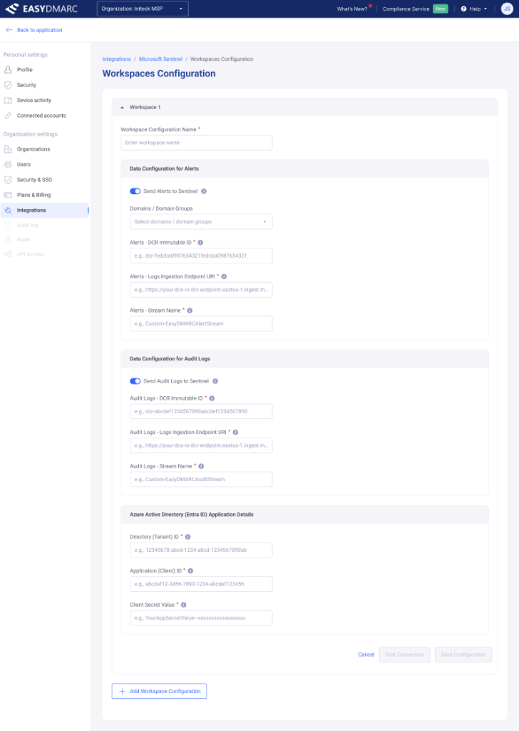
Task: Click Add Workspace Configuration button
Action: coord(159,691)
